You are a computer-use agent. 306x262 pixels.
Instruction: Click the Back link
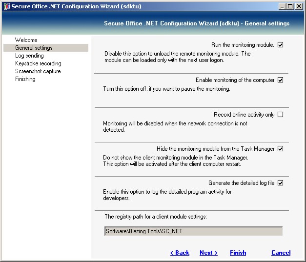click(x=180, y=253)
